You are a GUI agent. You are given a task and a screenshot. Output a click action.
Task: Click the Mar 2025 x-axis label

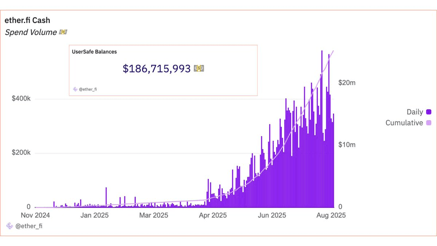pos(153,215)
